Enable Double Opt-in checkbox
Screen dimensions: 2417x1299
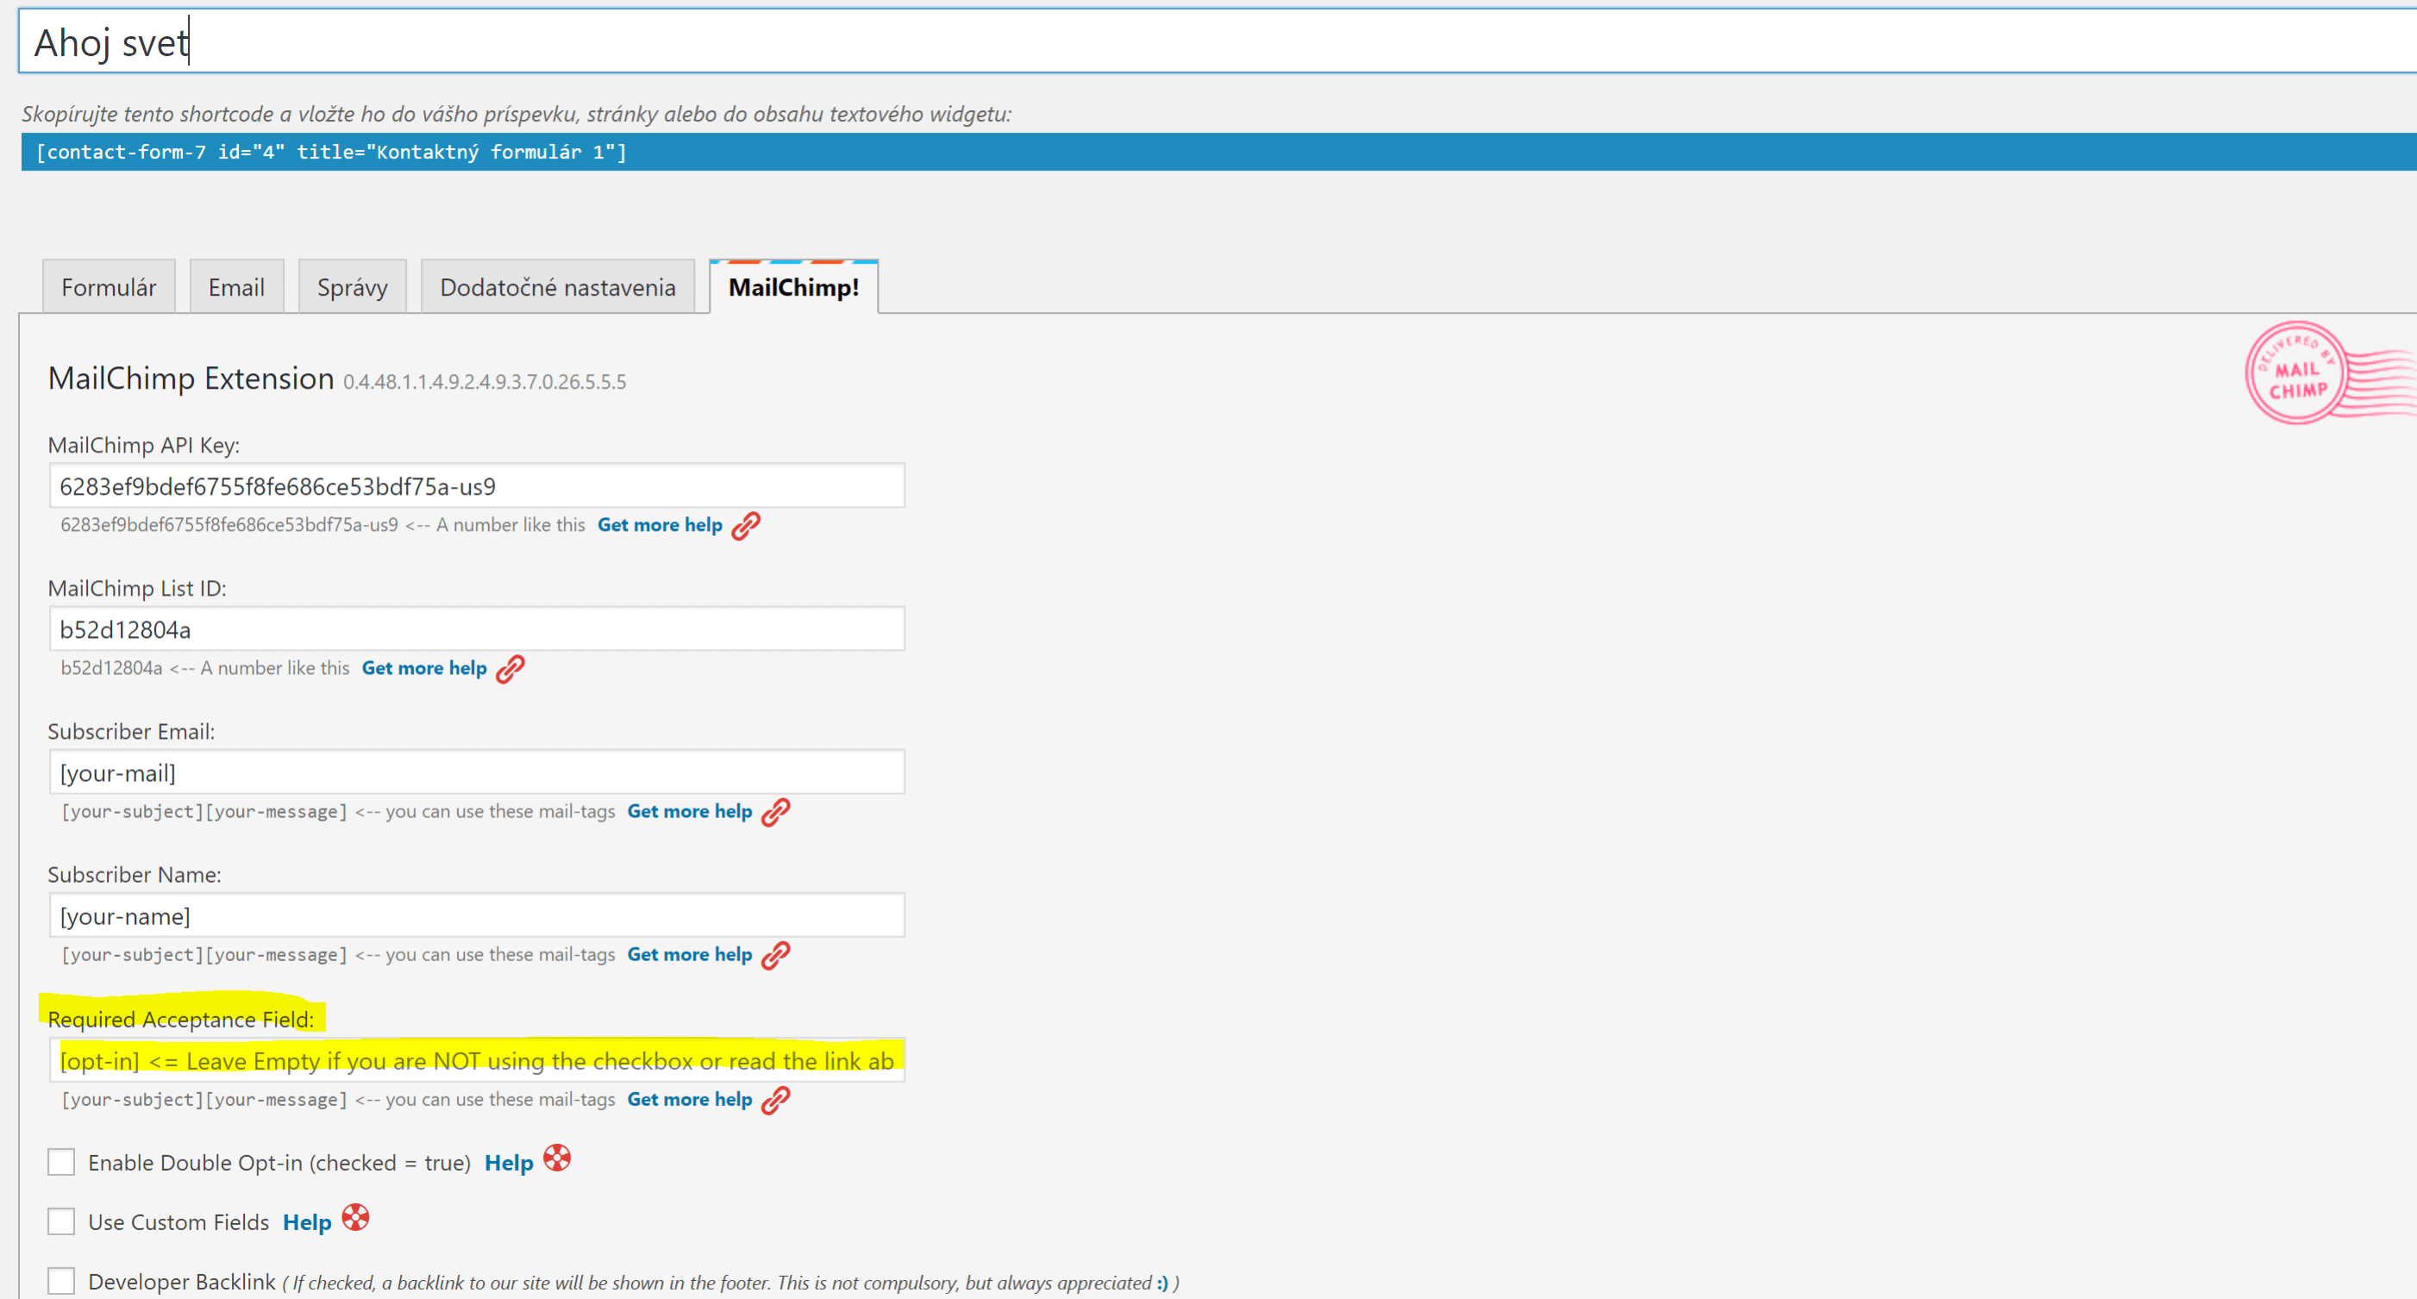click(x=61, y=1162)
